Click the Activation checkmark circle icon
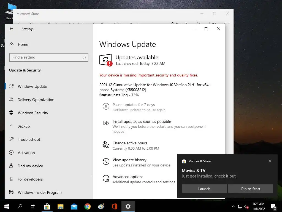282x212 pixels. pos(11,152)
